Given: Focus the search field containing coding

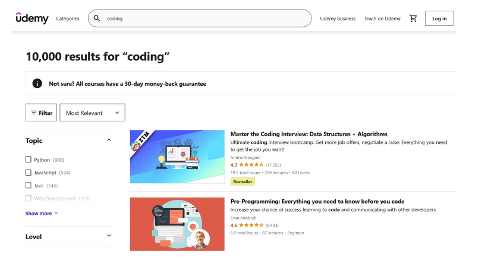Looking at the screenshot, I should pyautogui.click(x=200, y=18).
